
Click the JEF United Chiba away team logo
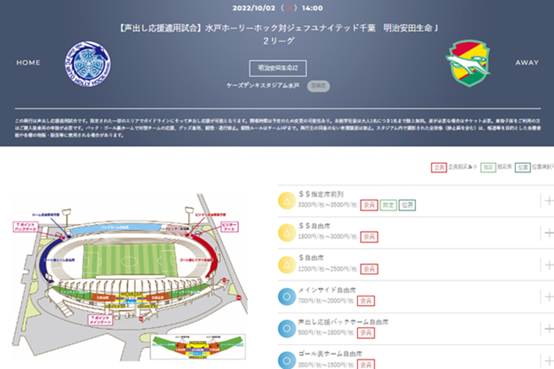(x=468, y=63)
